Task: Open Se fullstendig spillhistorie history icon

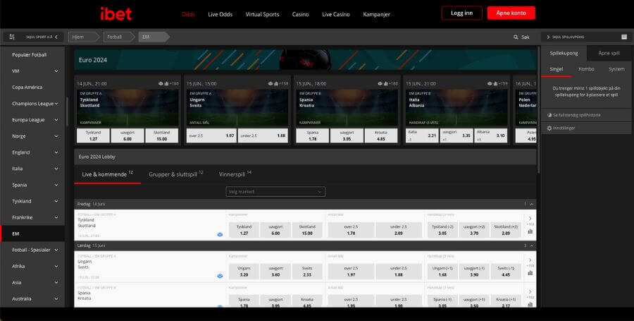Action: click(x=549, y=114)
